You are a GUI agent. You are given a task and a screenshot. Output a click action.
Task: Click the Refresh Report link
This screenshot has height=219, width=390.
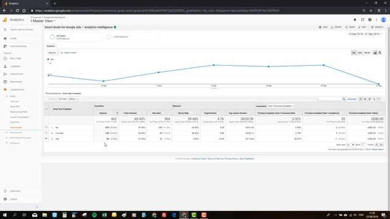pyautogui.click(x=378, y=150)
